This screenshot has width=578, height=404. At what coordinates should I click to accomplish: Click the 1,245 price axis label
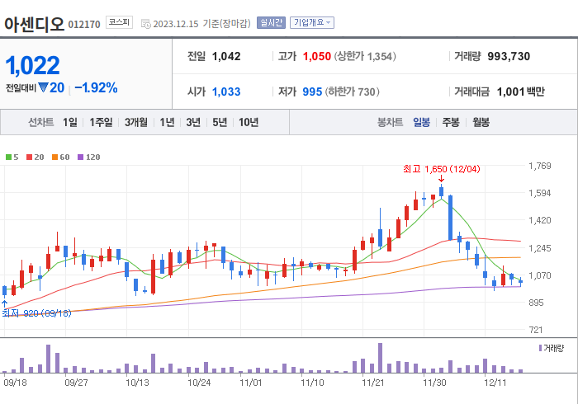(x=540, y=248)
